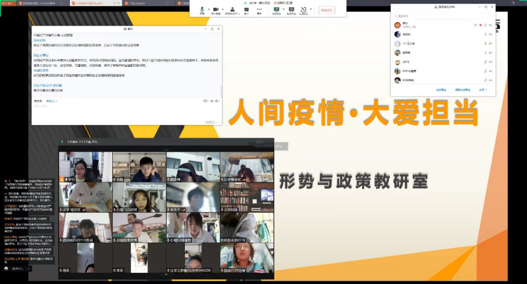Open the chat recipient dropdown
Screen dimensions: 527x284
click(x=51, y=101)
